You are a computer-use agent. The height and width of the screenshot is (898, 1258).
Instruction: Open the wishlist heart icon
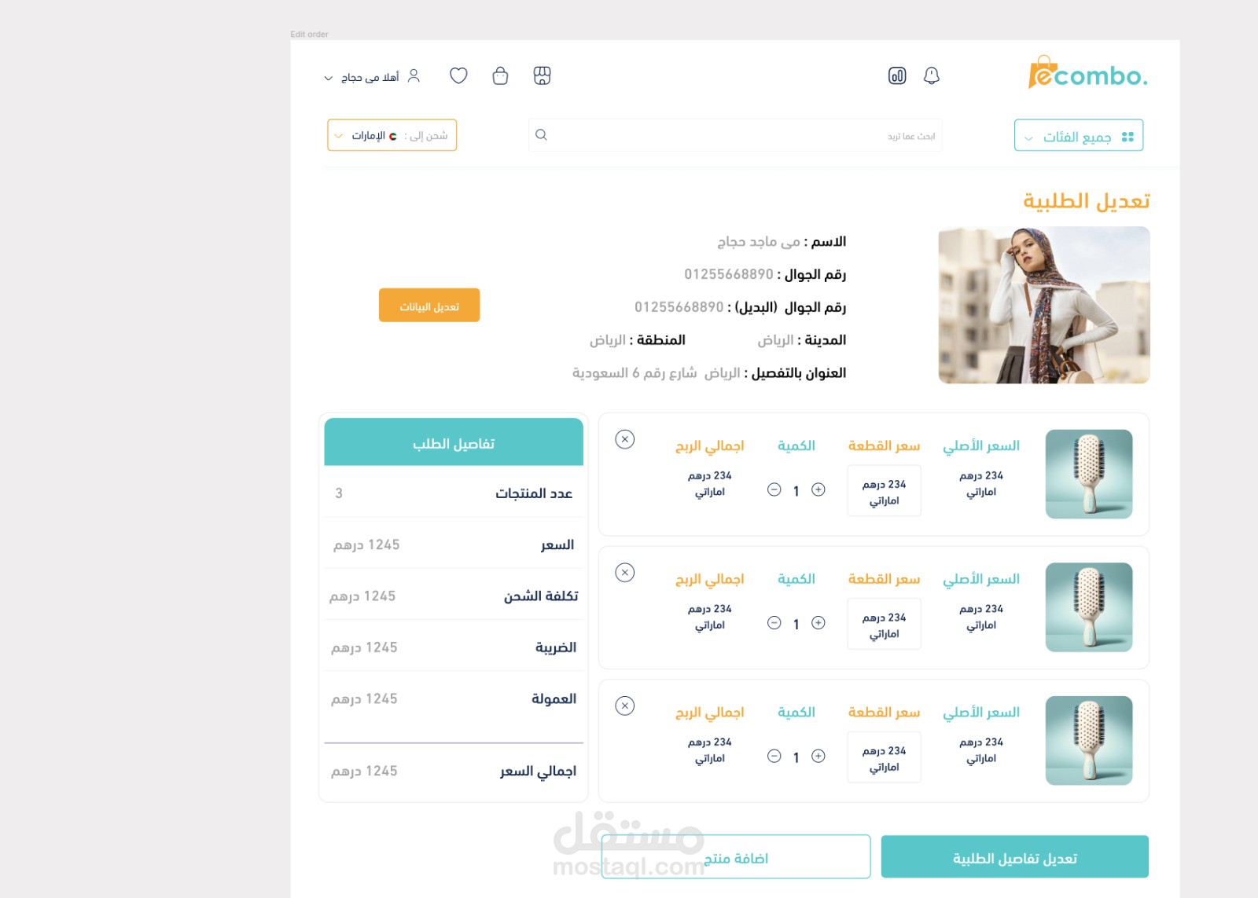pyautogui.click(x=458, y=75)
